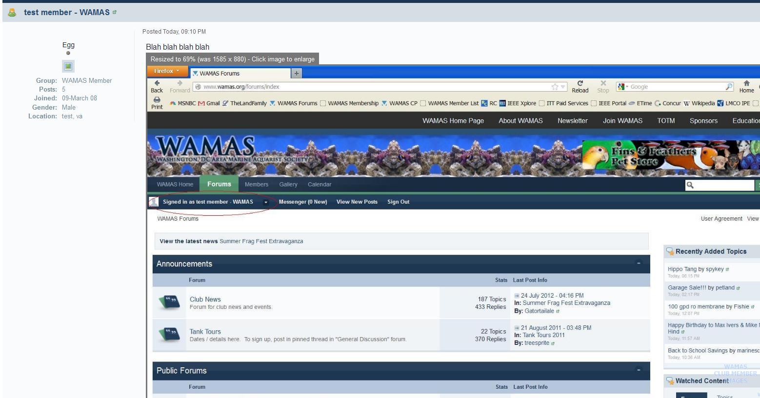Open WAMAS Membership bookmark
Viewport: 760px width, 398px height.
tap(349, 103)
